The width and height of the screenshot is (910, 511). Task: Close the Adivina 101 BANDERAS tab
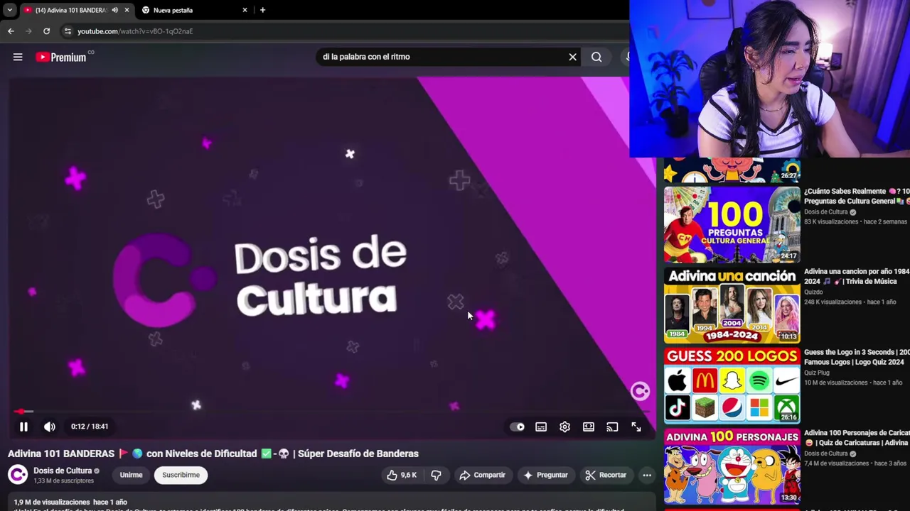tap(127, 10)
